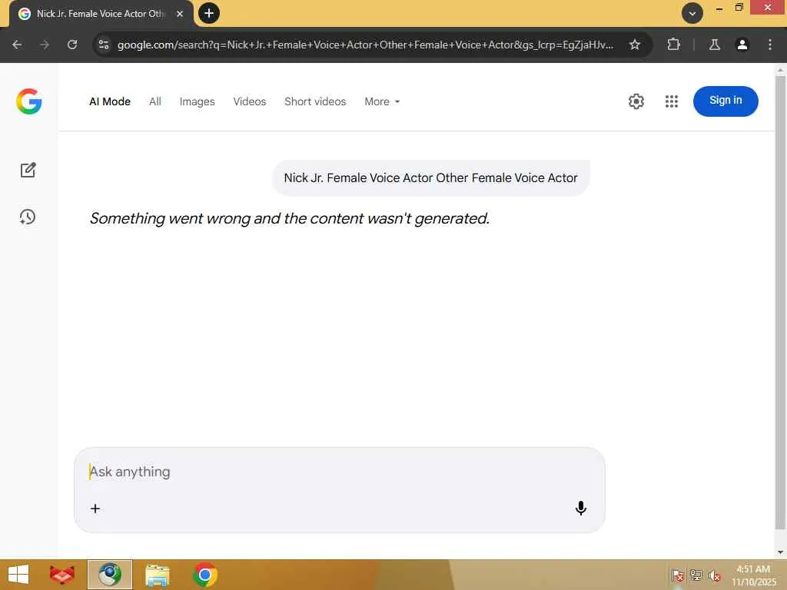Expand the More search filters menu
Viewport: 787px width, 590px height.
click(x=382, y=101)
